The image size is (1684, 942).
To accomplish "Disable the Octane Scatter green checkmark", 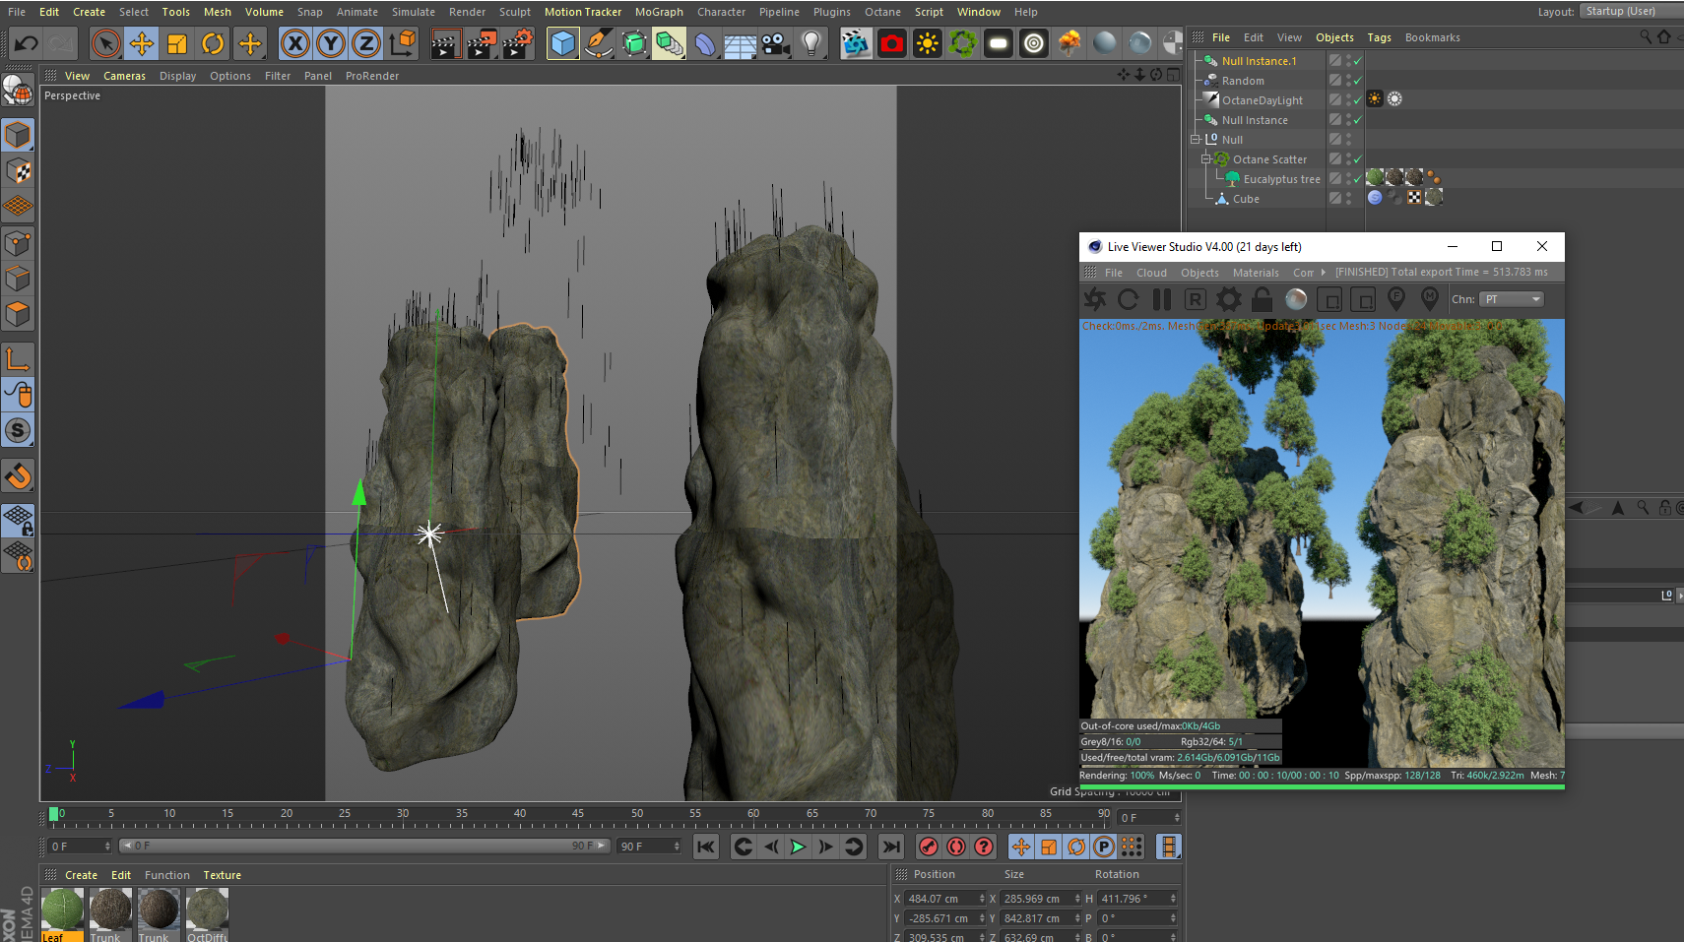I will click(1357, 159).
